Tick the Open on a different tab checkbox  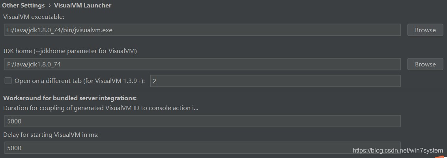pos(8,81)
